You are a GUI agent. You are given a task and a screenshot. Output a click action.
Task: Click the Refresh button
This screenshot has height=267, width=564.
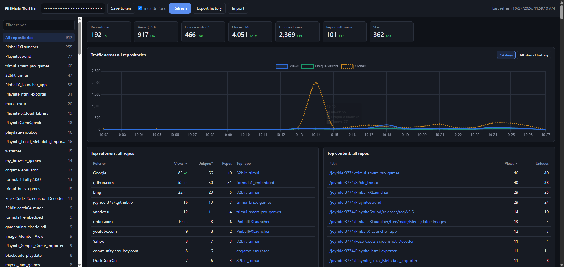(180, 8)
